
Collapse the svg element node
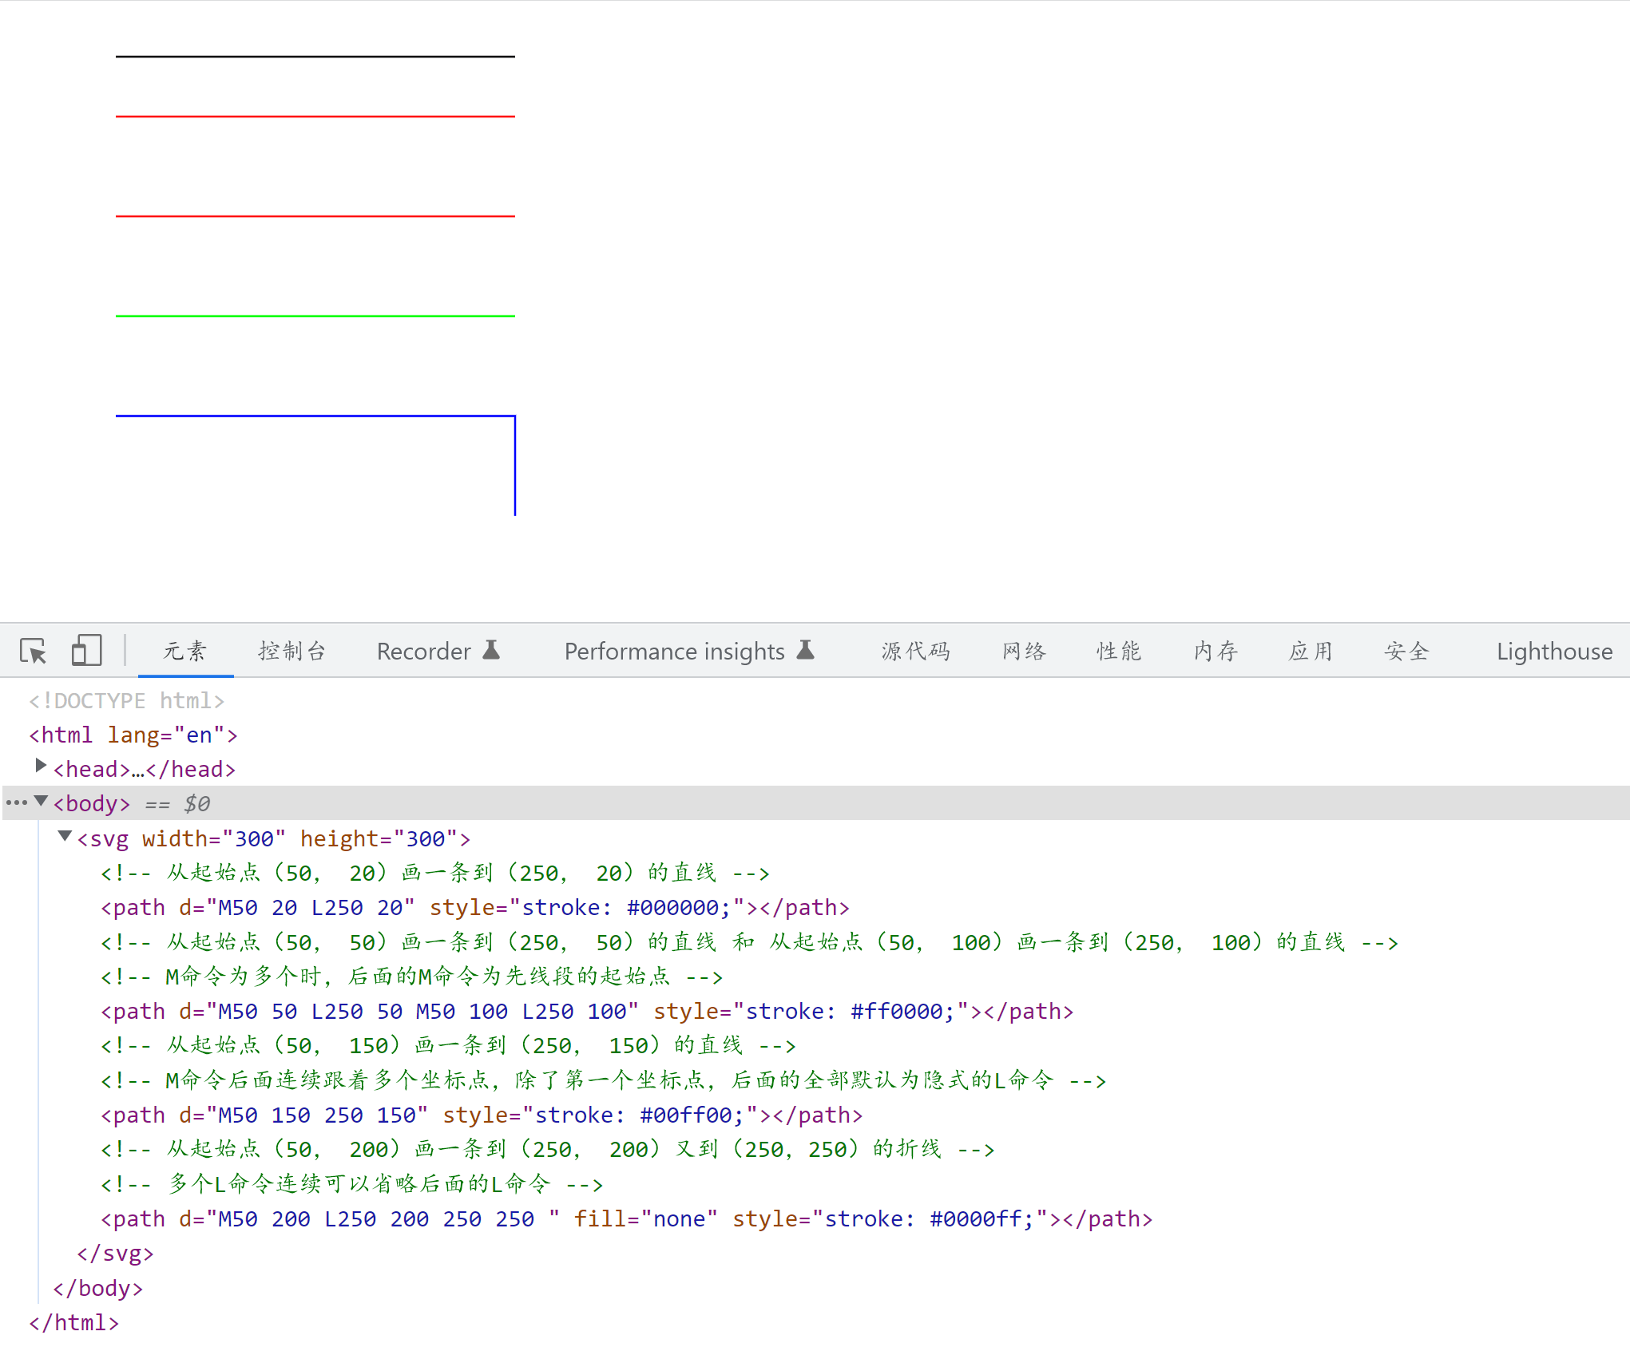click(65, 836)
